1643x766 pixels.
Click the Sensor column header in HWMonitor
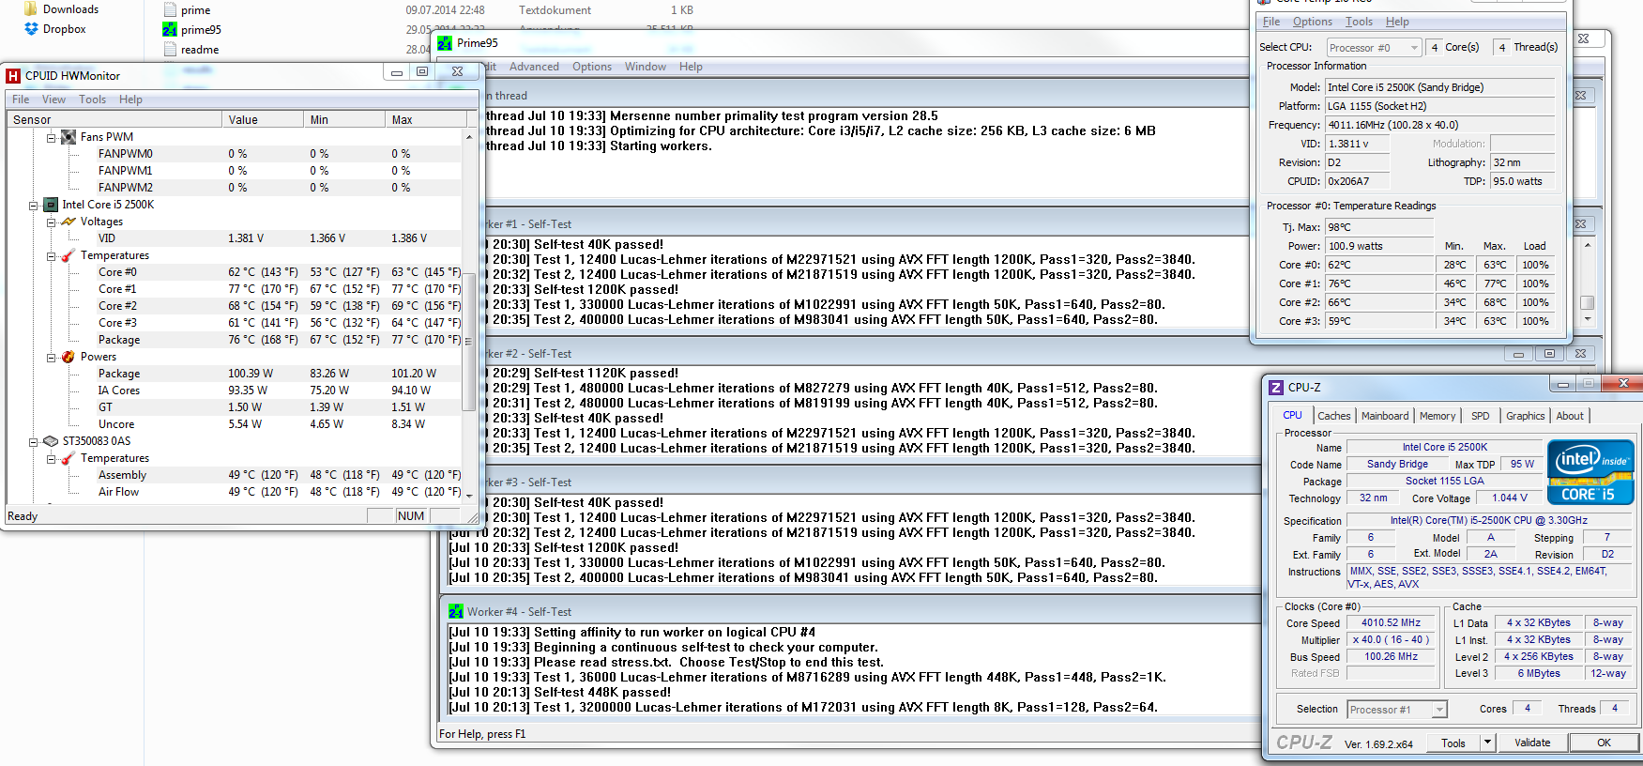tap(114, 120)
